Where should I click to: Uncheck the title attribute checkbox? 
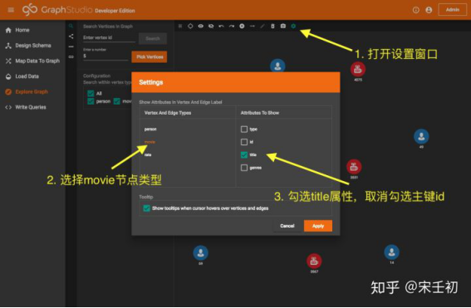pos(244,155)
